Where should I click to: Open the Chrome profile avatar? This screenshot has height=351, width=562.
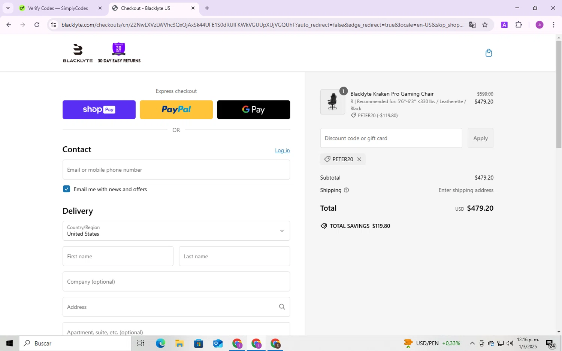coord(539,25)
